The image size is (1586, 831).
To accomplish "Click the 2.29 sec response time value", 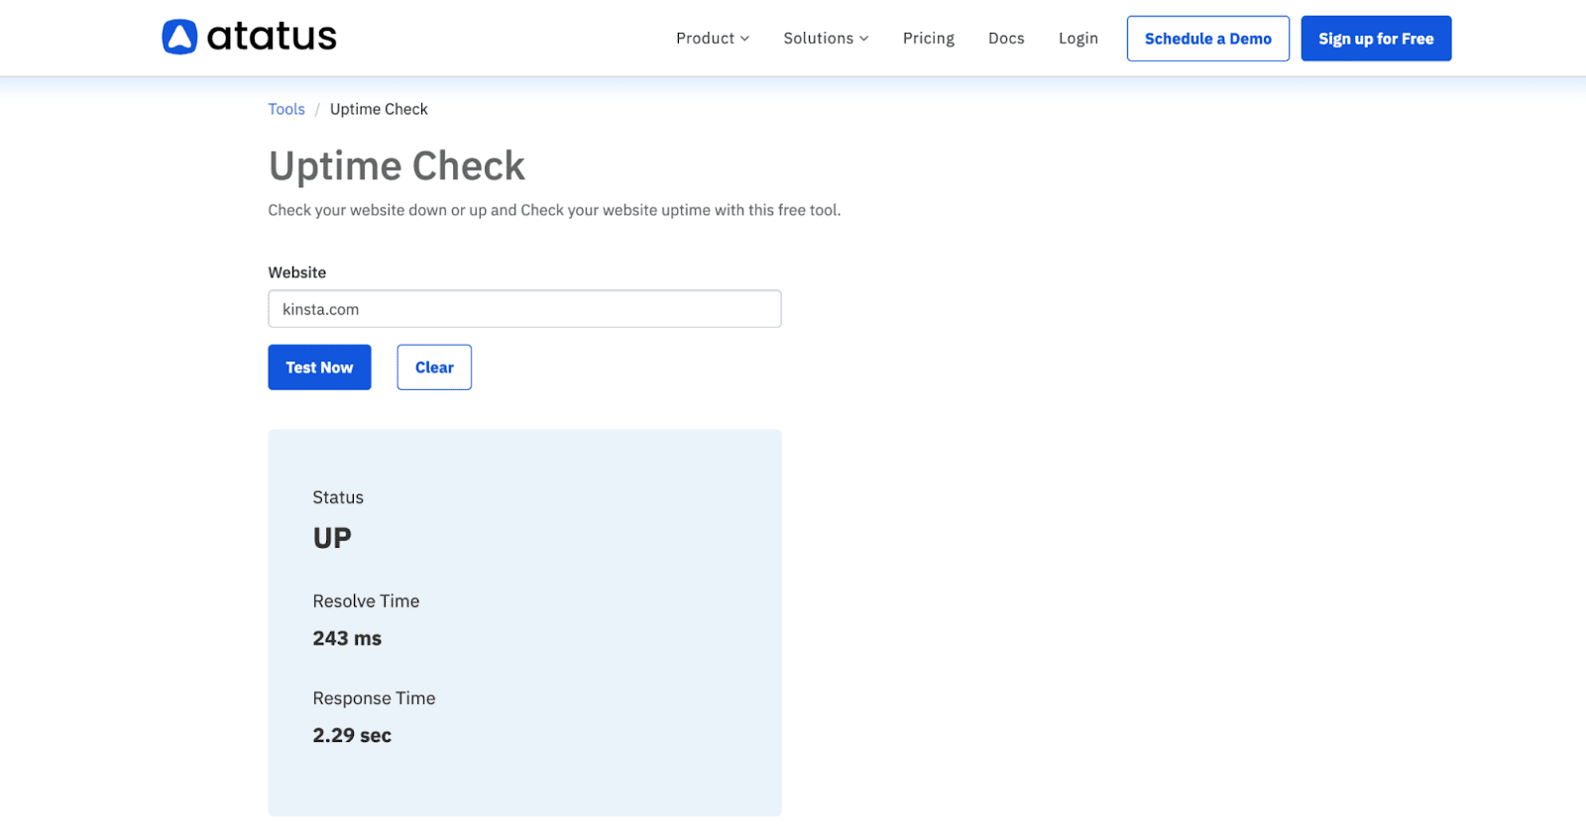I will 352,736.
